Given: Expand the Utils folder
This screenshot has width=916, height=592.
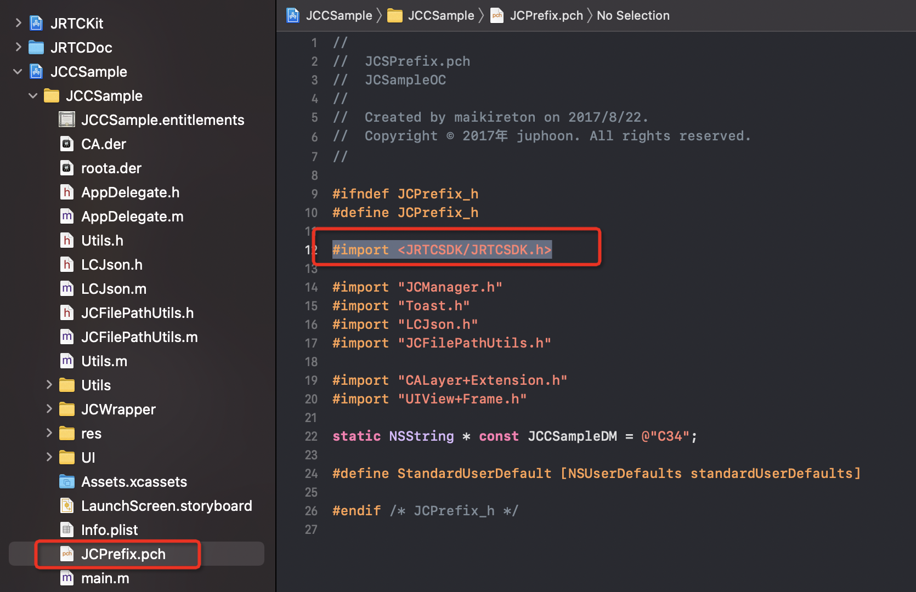Looking at the screenshot, I should click(x=49, y=385).
